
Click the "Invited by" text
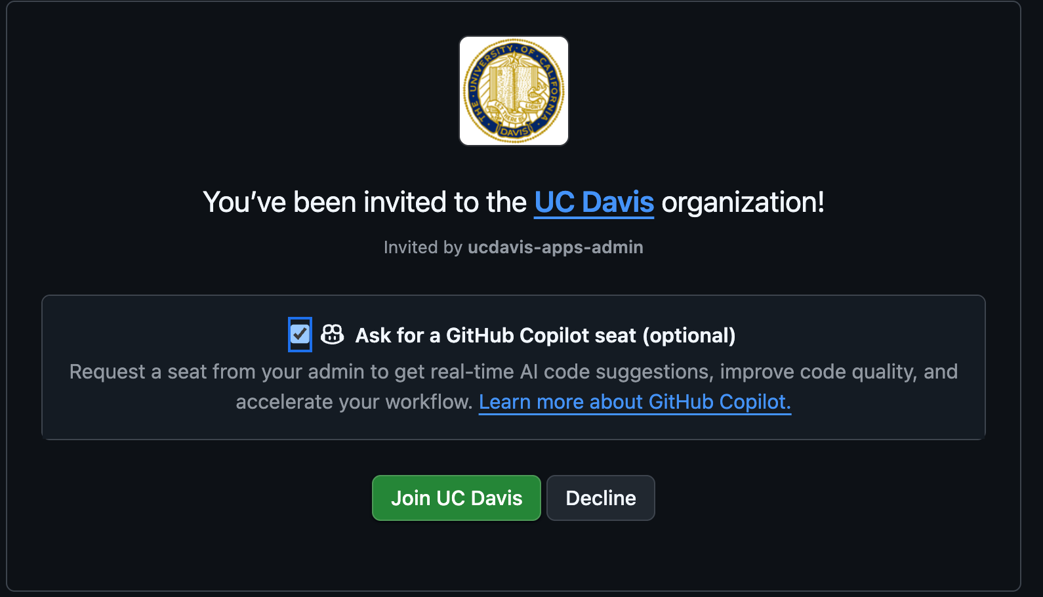423,247
